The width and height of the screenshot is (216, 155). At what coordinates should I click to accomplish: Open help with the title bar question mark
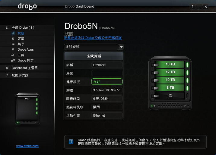[x=192, y=6]
